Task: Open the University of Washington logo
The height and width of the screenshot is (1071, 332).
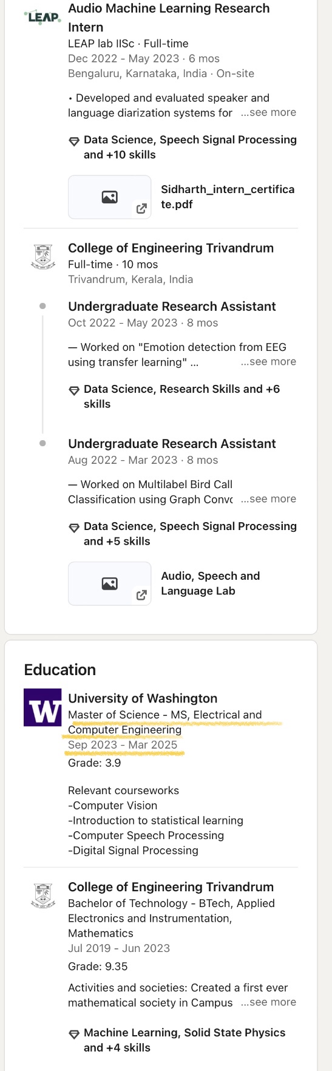Action: [42, 707]
